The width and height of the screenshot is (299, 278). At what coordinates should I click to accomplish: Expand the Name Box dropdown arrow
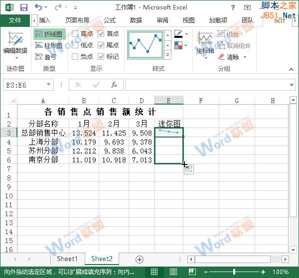(x=49, y=84)
